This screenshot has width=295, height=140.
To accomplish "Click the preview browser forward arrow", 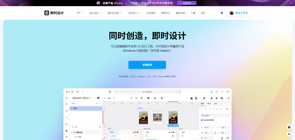I will point(87,92).
